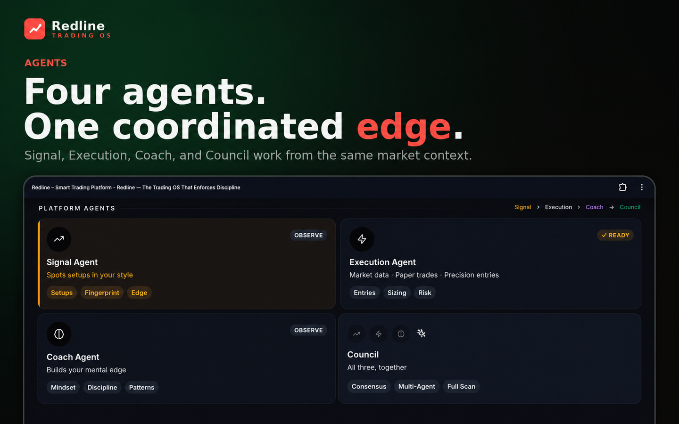Click the Setups tag
The image size is (679, 424).
(x=62, y=293)
